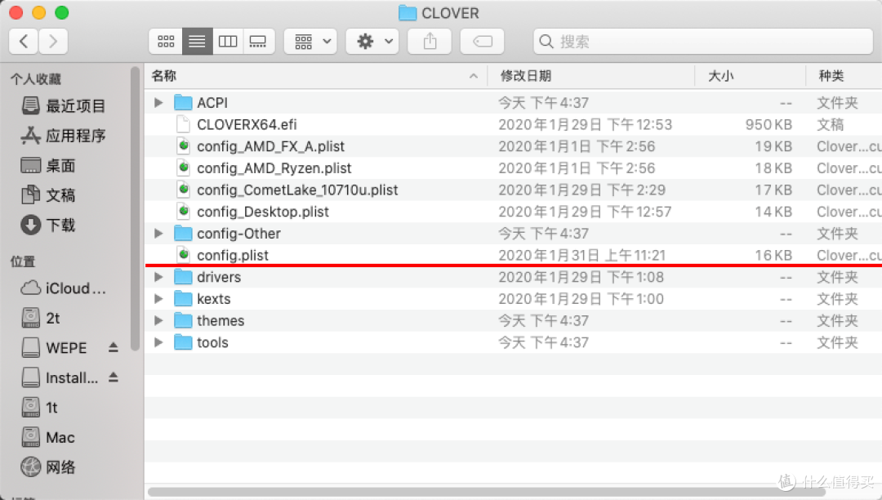Click the horizontal scrollbar at bottom

(x=485, y=492)
